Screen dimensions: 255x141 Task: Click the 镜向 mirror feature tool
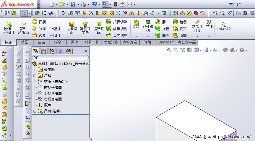(x=180, y=35)
